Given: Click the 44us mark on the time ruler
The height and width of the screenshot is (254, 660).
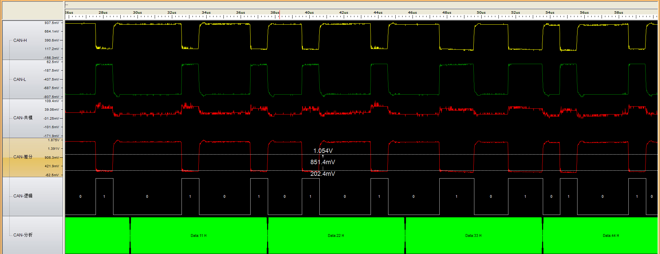Looking at the screenshot, I should pyautogui.click(x=378, y=13).
